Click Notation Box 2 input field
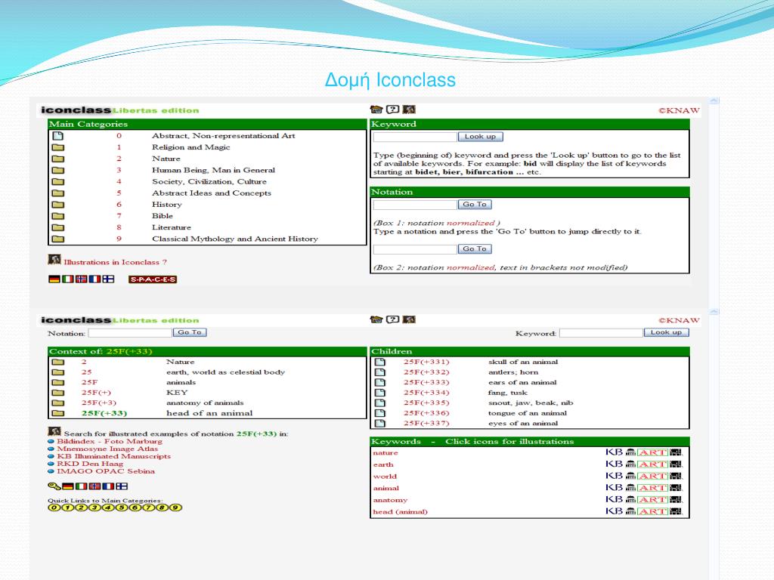774x580 pixels. (x=415, y=249)
